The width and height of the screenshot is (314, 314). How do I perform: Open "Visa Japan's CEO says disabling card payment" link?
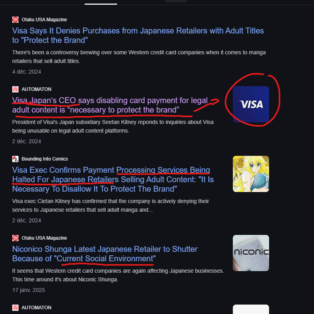click(110, 105)
